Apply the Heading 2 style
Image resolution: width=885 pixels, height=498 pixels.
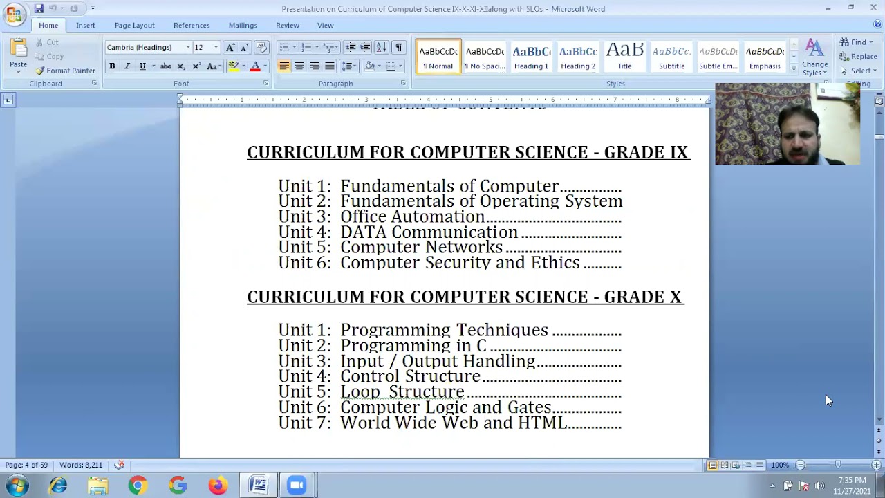[578, 57]
